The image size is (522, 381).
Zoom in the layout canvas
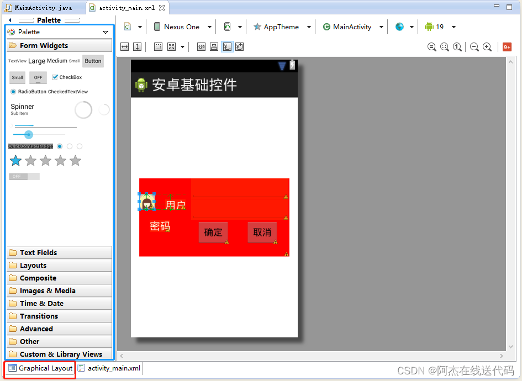click(487, 47)
